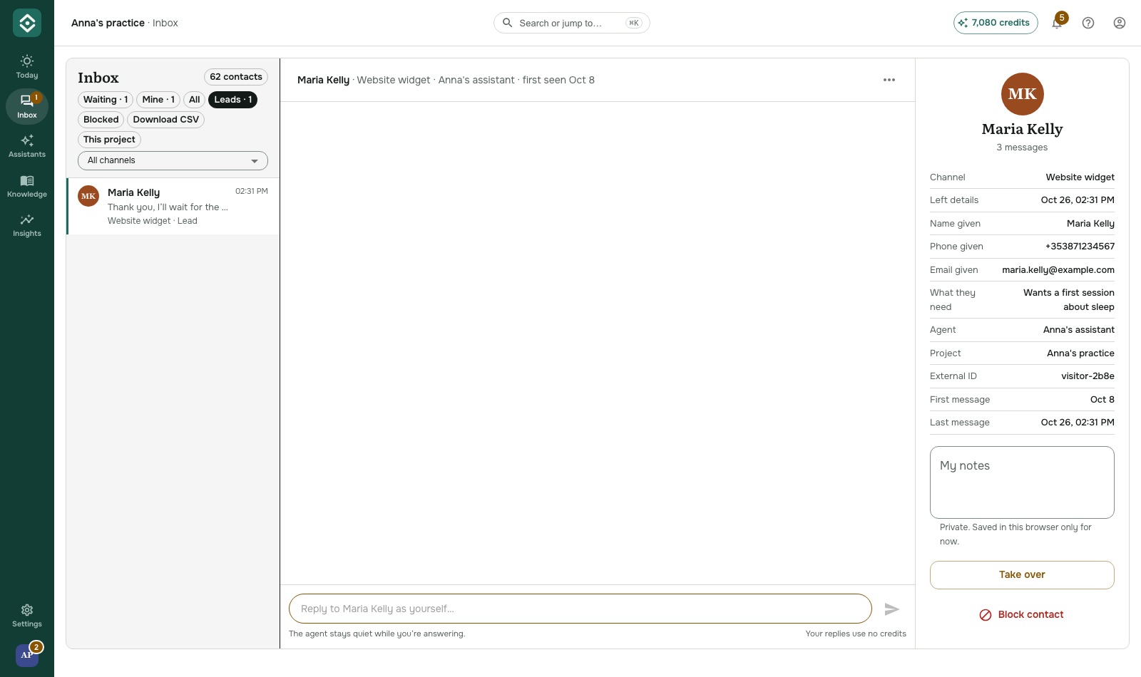Click the External ID visitor-2b8e
Screen dimensions: 1141x677
(x=1088, y=376)
